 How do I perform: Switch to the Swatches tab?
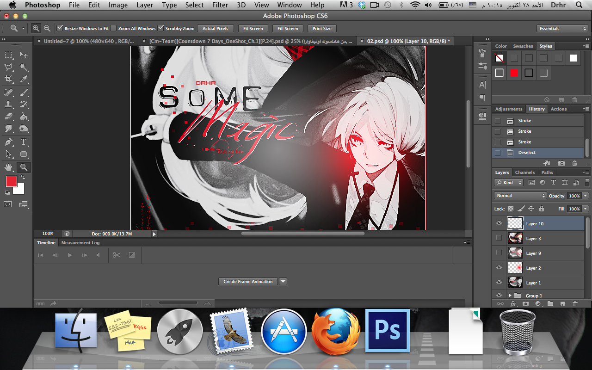tap(523, 46)
